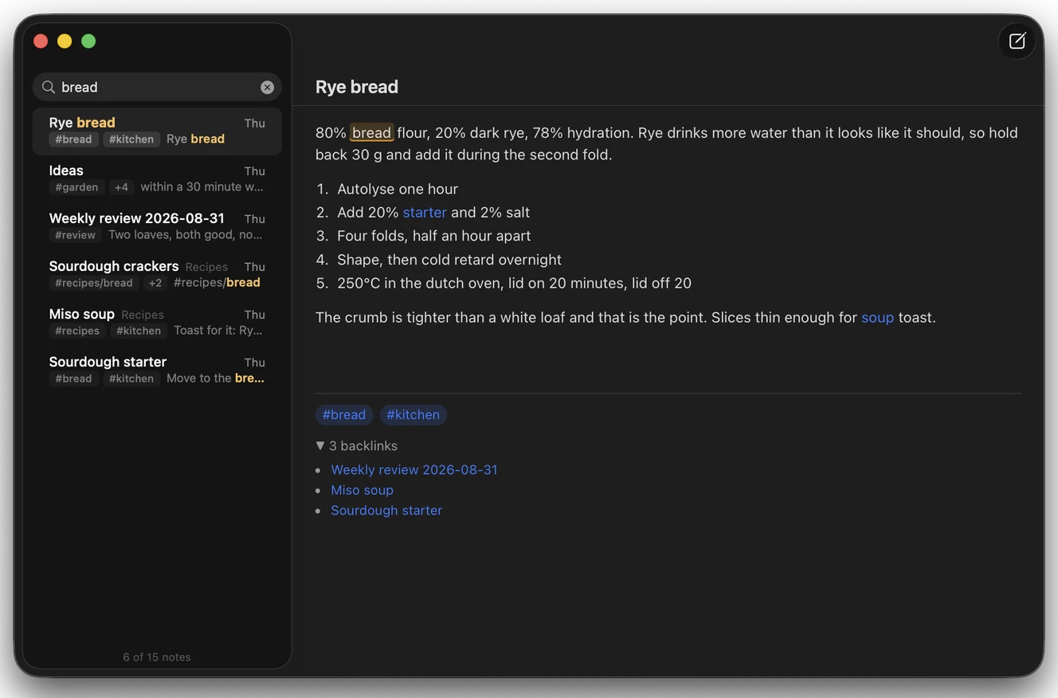Collapse the 3 backlinks disclosure triangle

click(x=320, y=445)
